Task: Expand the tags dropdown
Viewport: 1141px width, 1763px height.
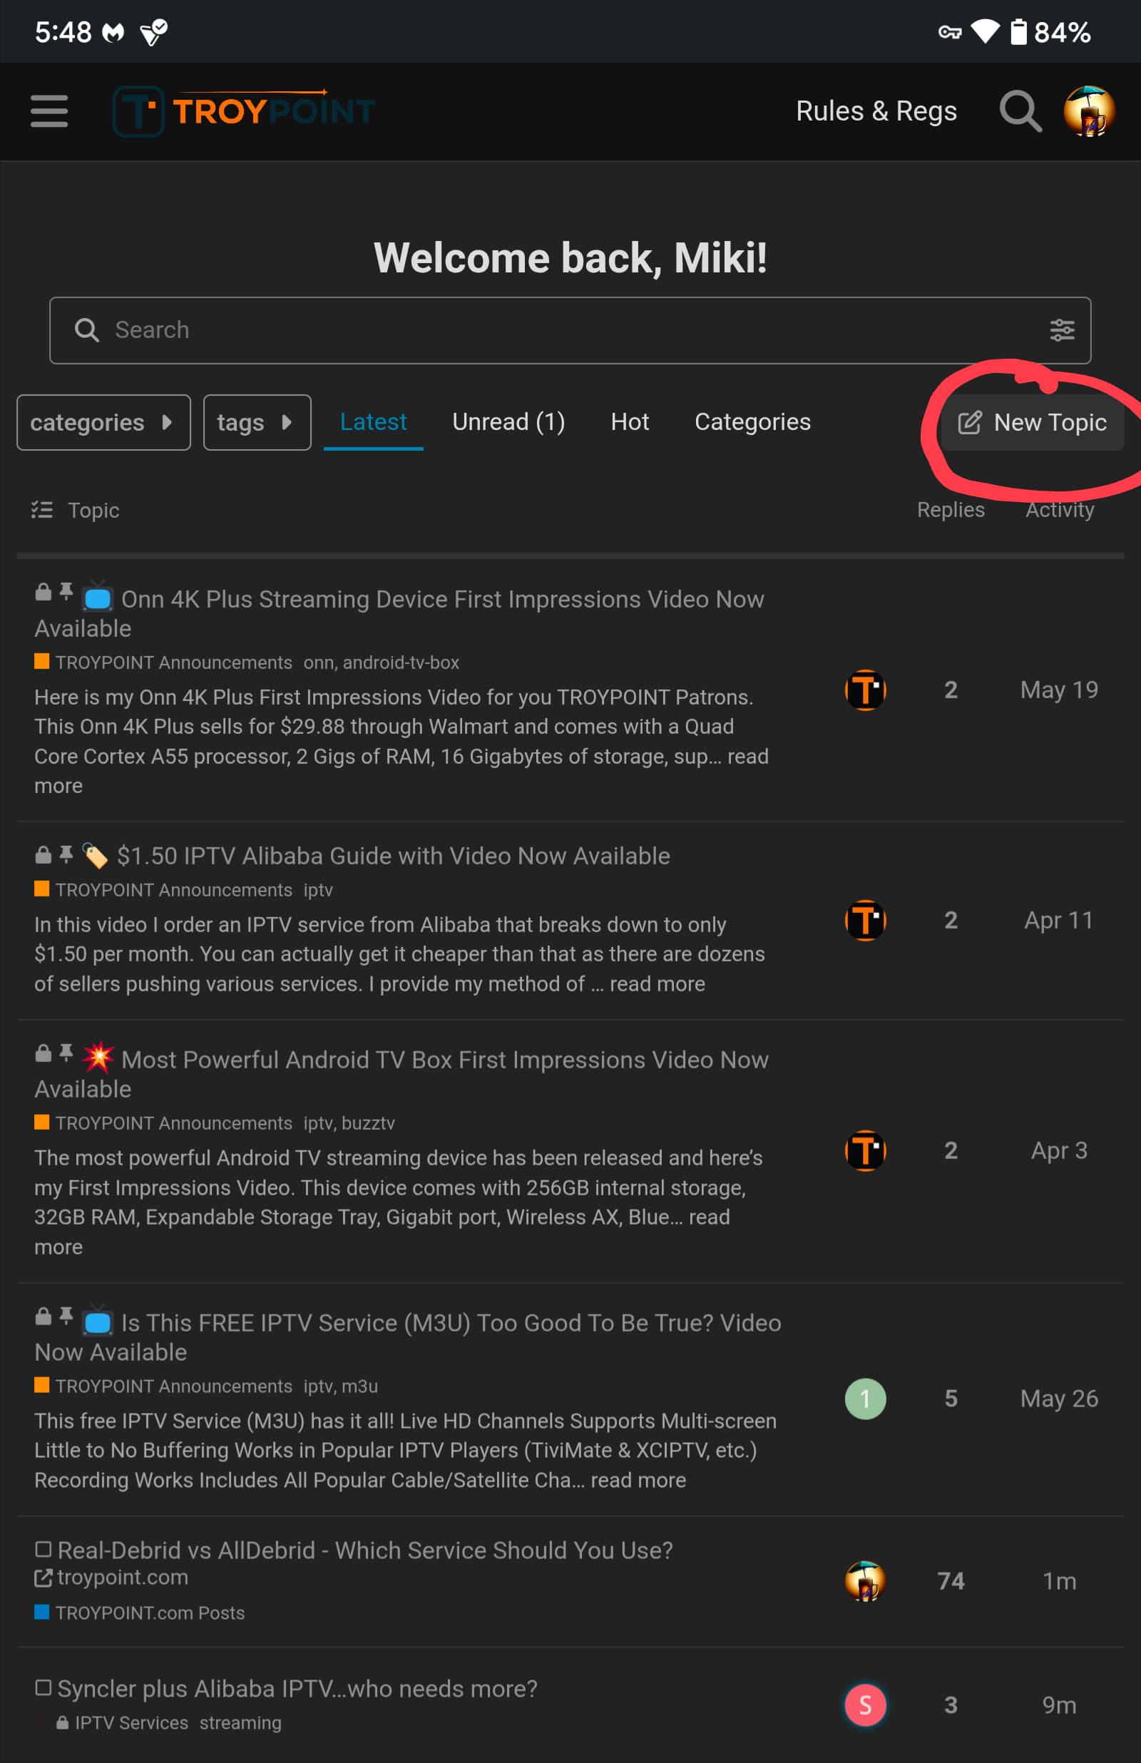Action: pyautogui.click(x=256, y=422)
